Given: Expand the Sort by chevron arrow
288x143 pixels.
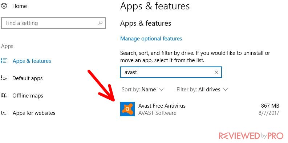Looking at the screenshot, I should [161, 90].
